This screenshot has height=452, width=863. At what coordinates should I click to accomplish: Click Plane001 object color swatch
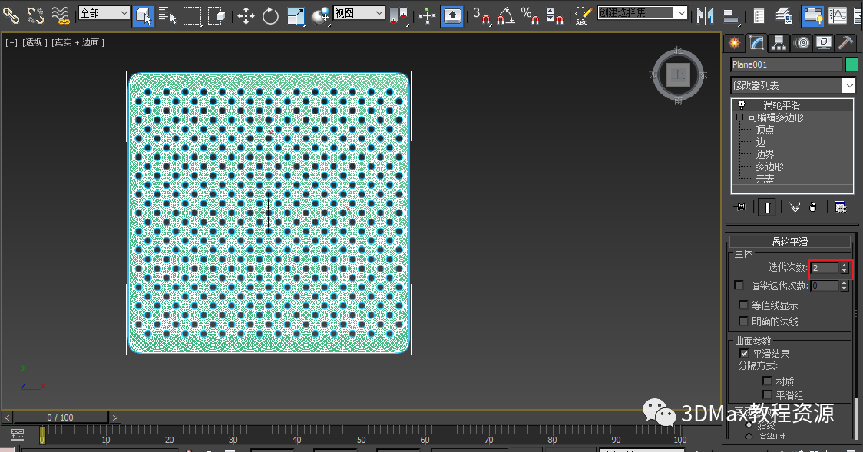point(851,64)
